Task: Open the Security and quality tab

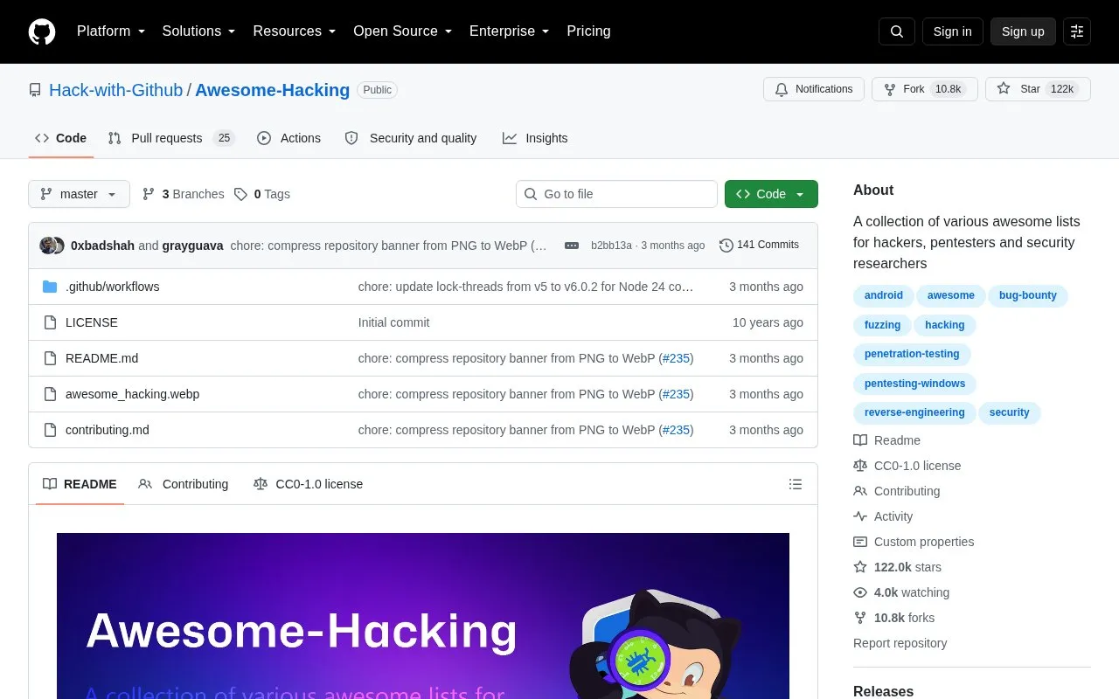Action: (411, 138)
